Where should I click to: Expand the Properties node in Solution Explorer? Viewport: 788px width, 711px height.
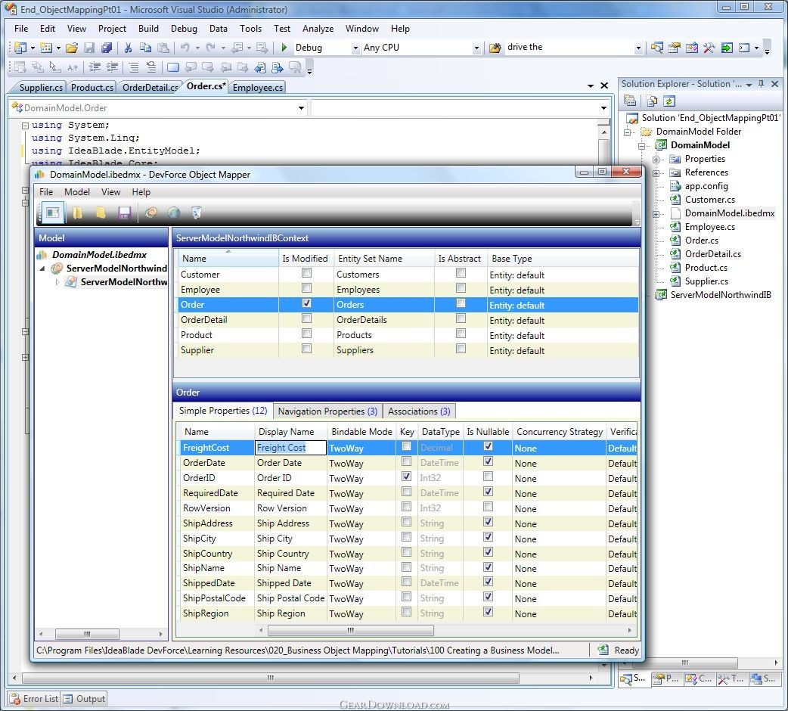656,160
